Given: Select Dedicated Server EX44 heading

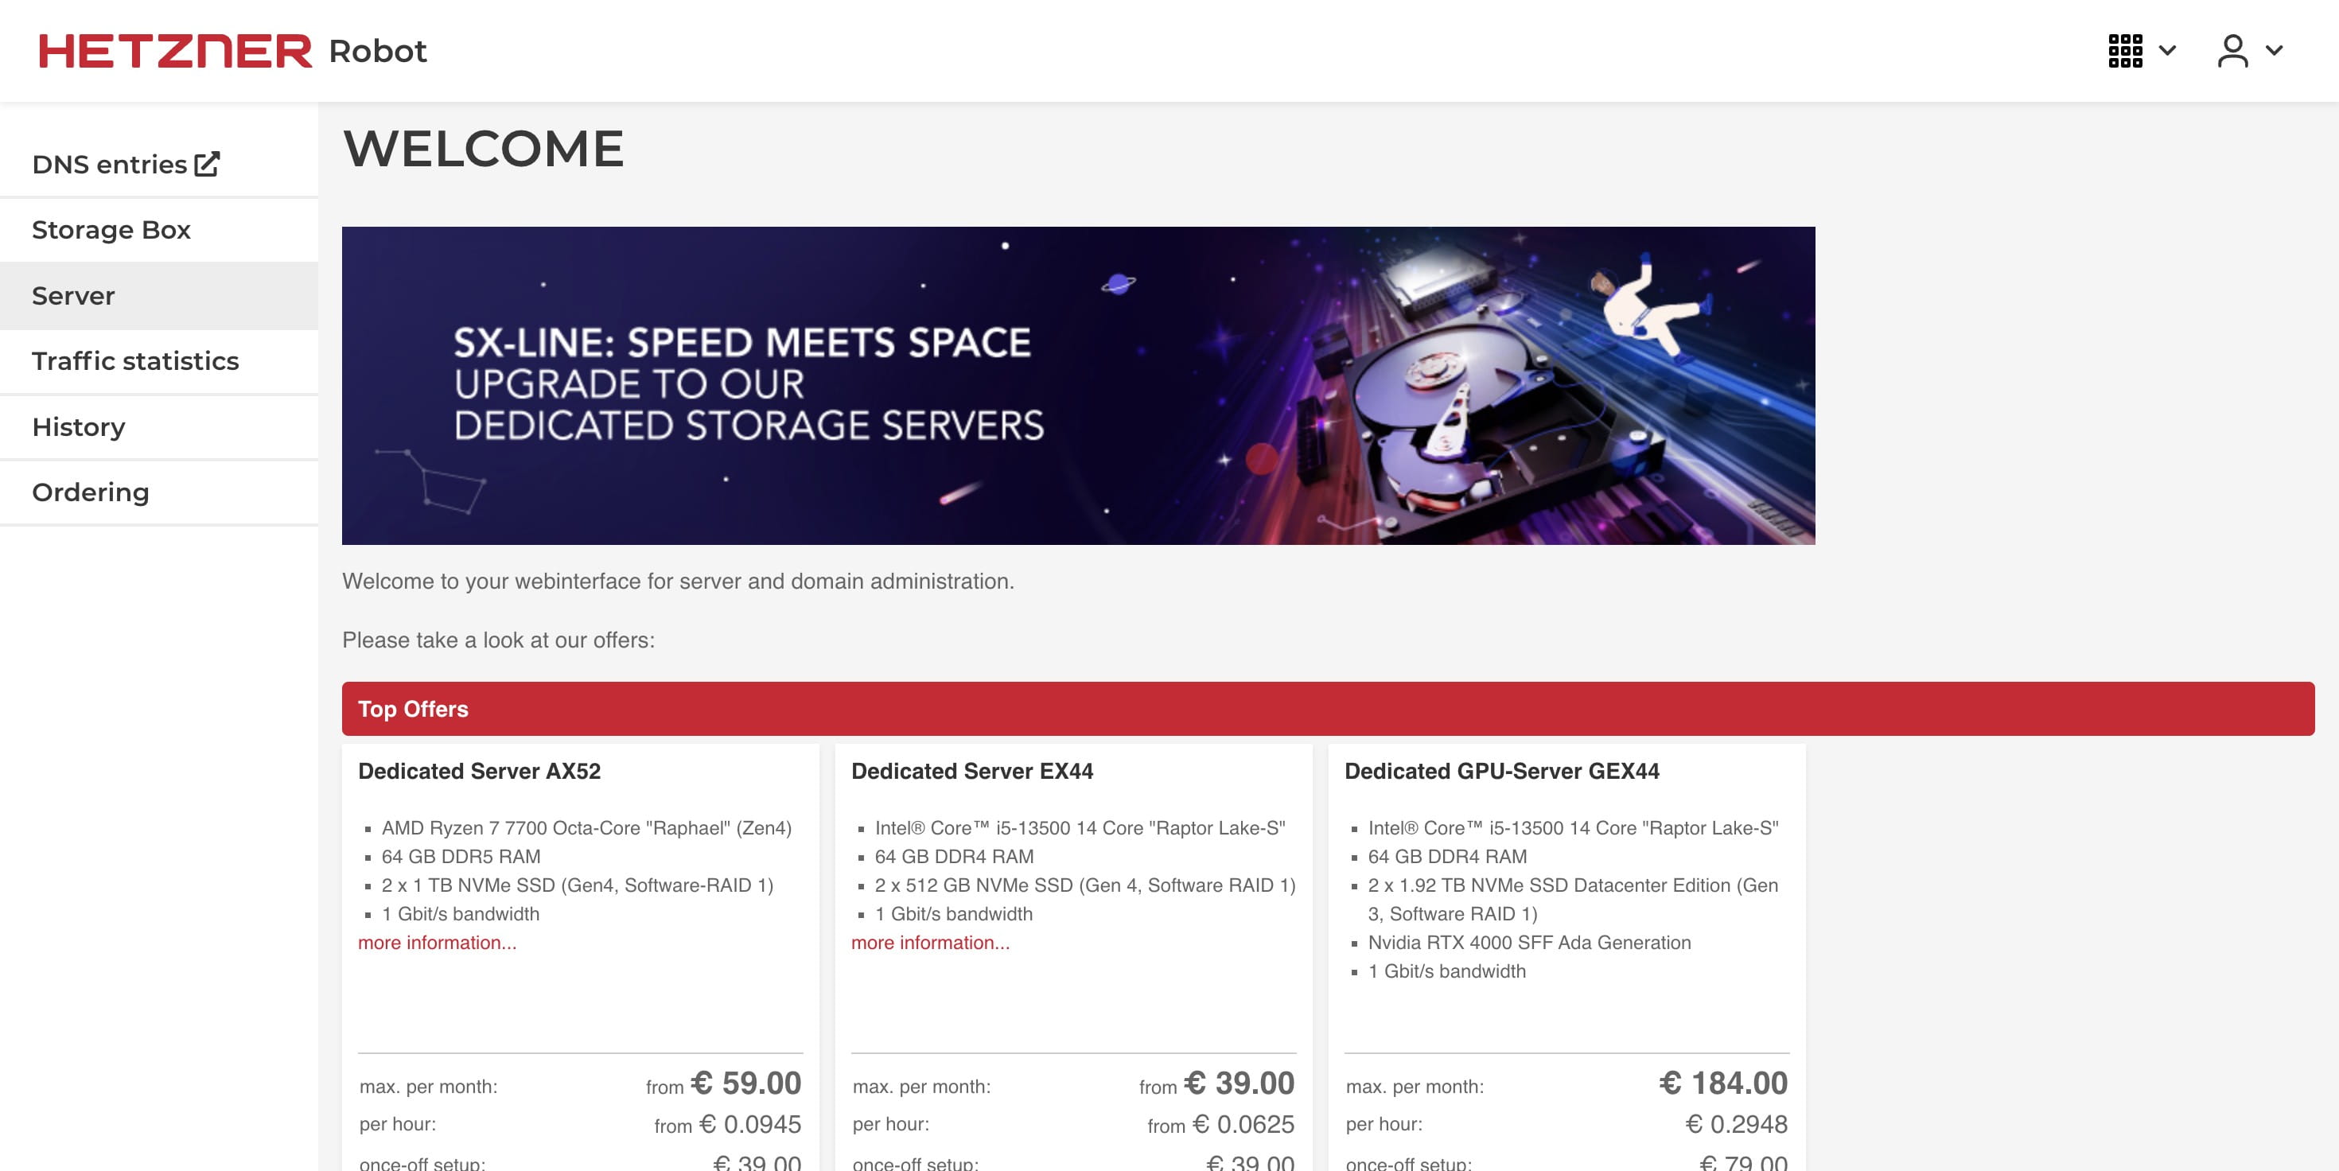Looking at the screenshot, I should pos(971,771).
